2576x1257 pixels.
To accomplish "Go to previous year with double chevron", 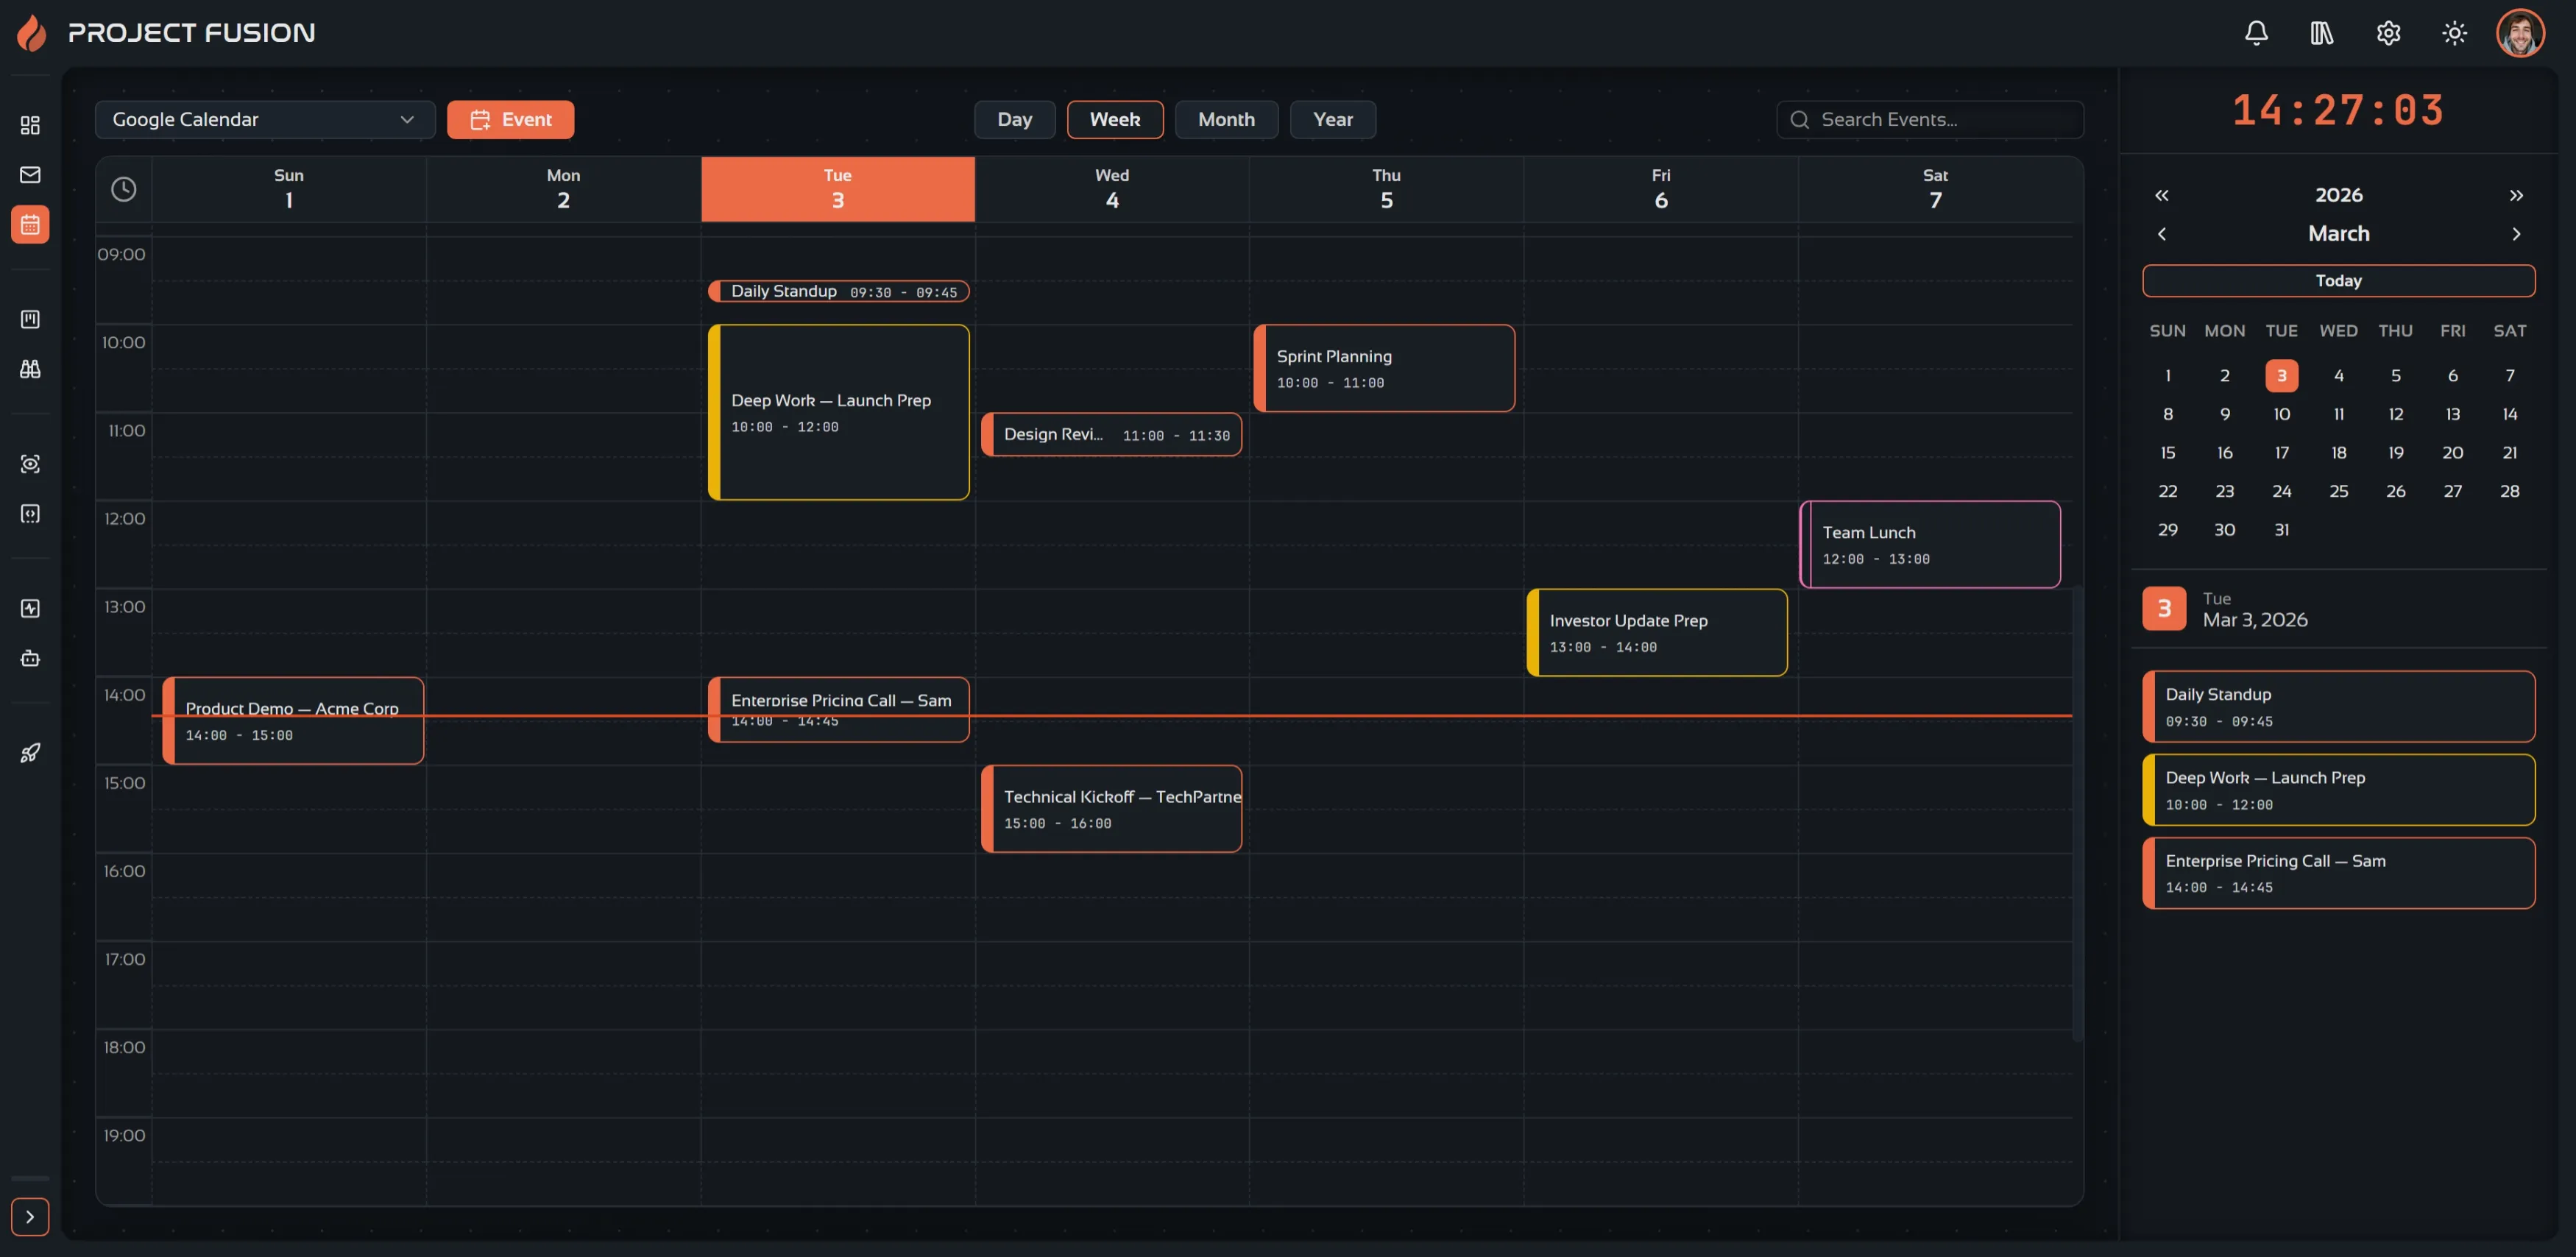I will (x=2161, y=195).
